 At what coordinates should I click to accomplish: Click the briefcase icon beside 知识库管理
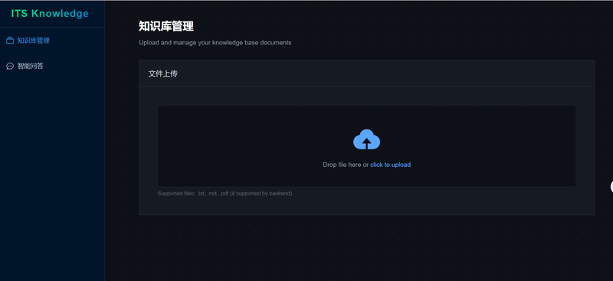pyautogui.click(x=10, y=41)
